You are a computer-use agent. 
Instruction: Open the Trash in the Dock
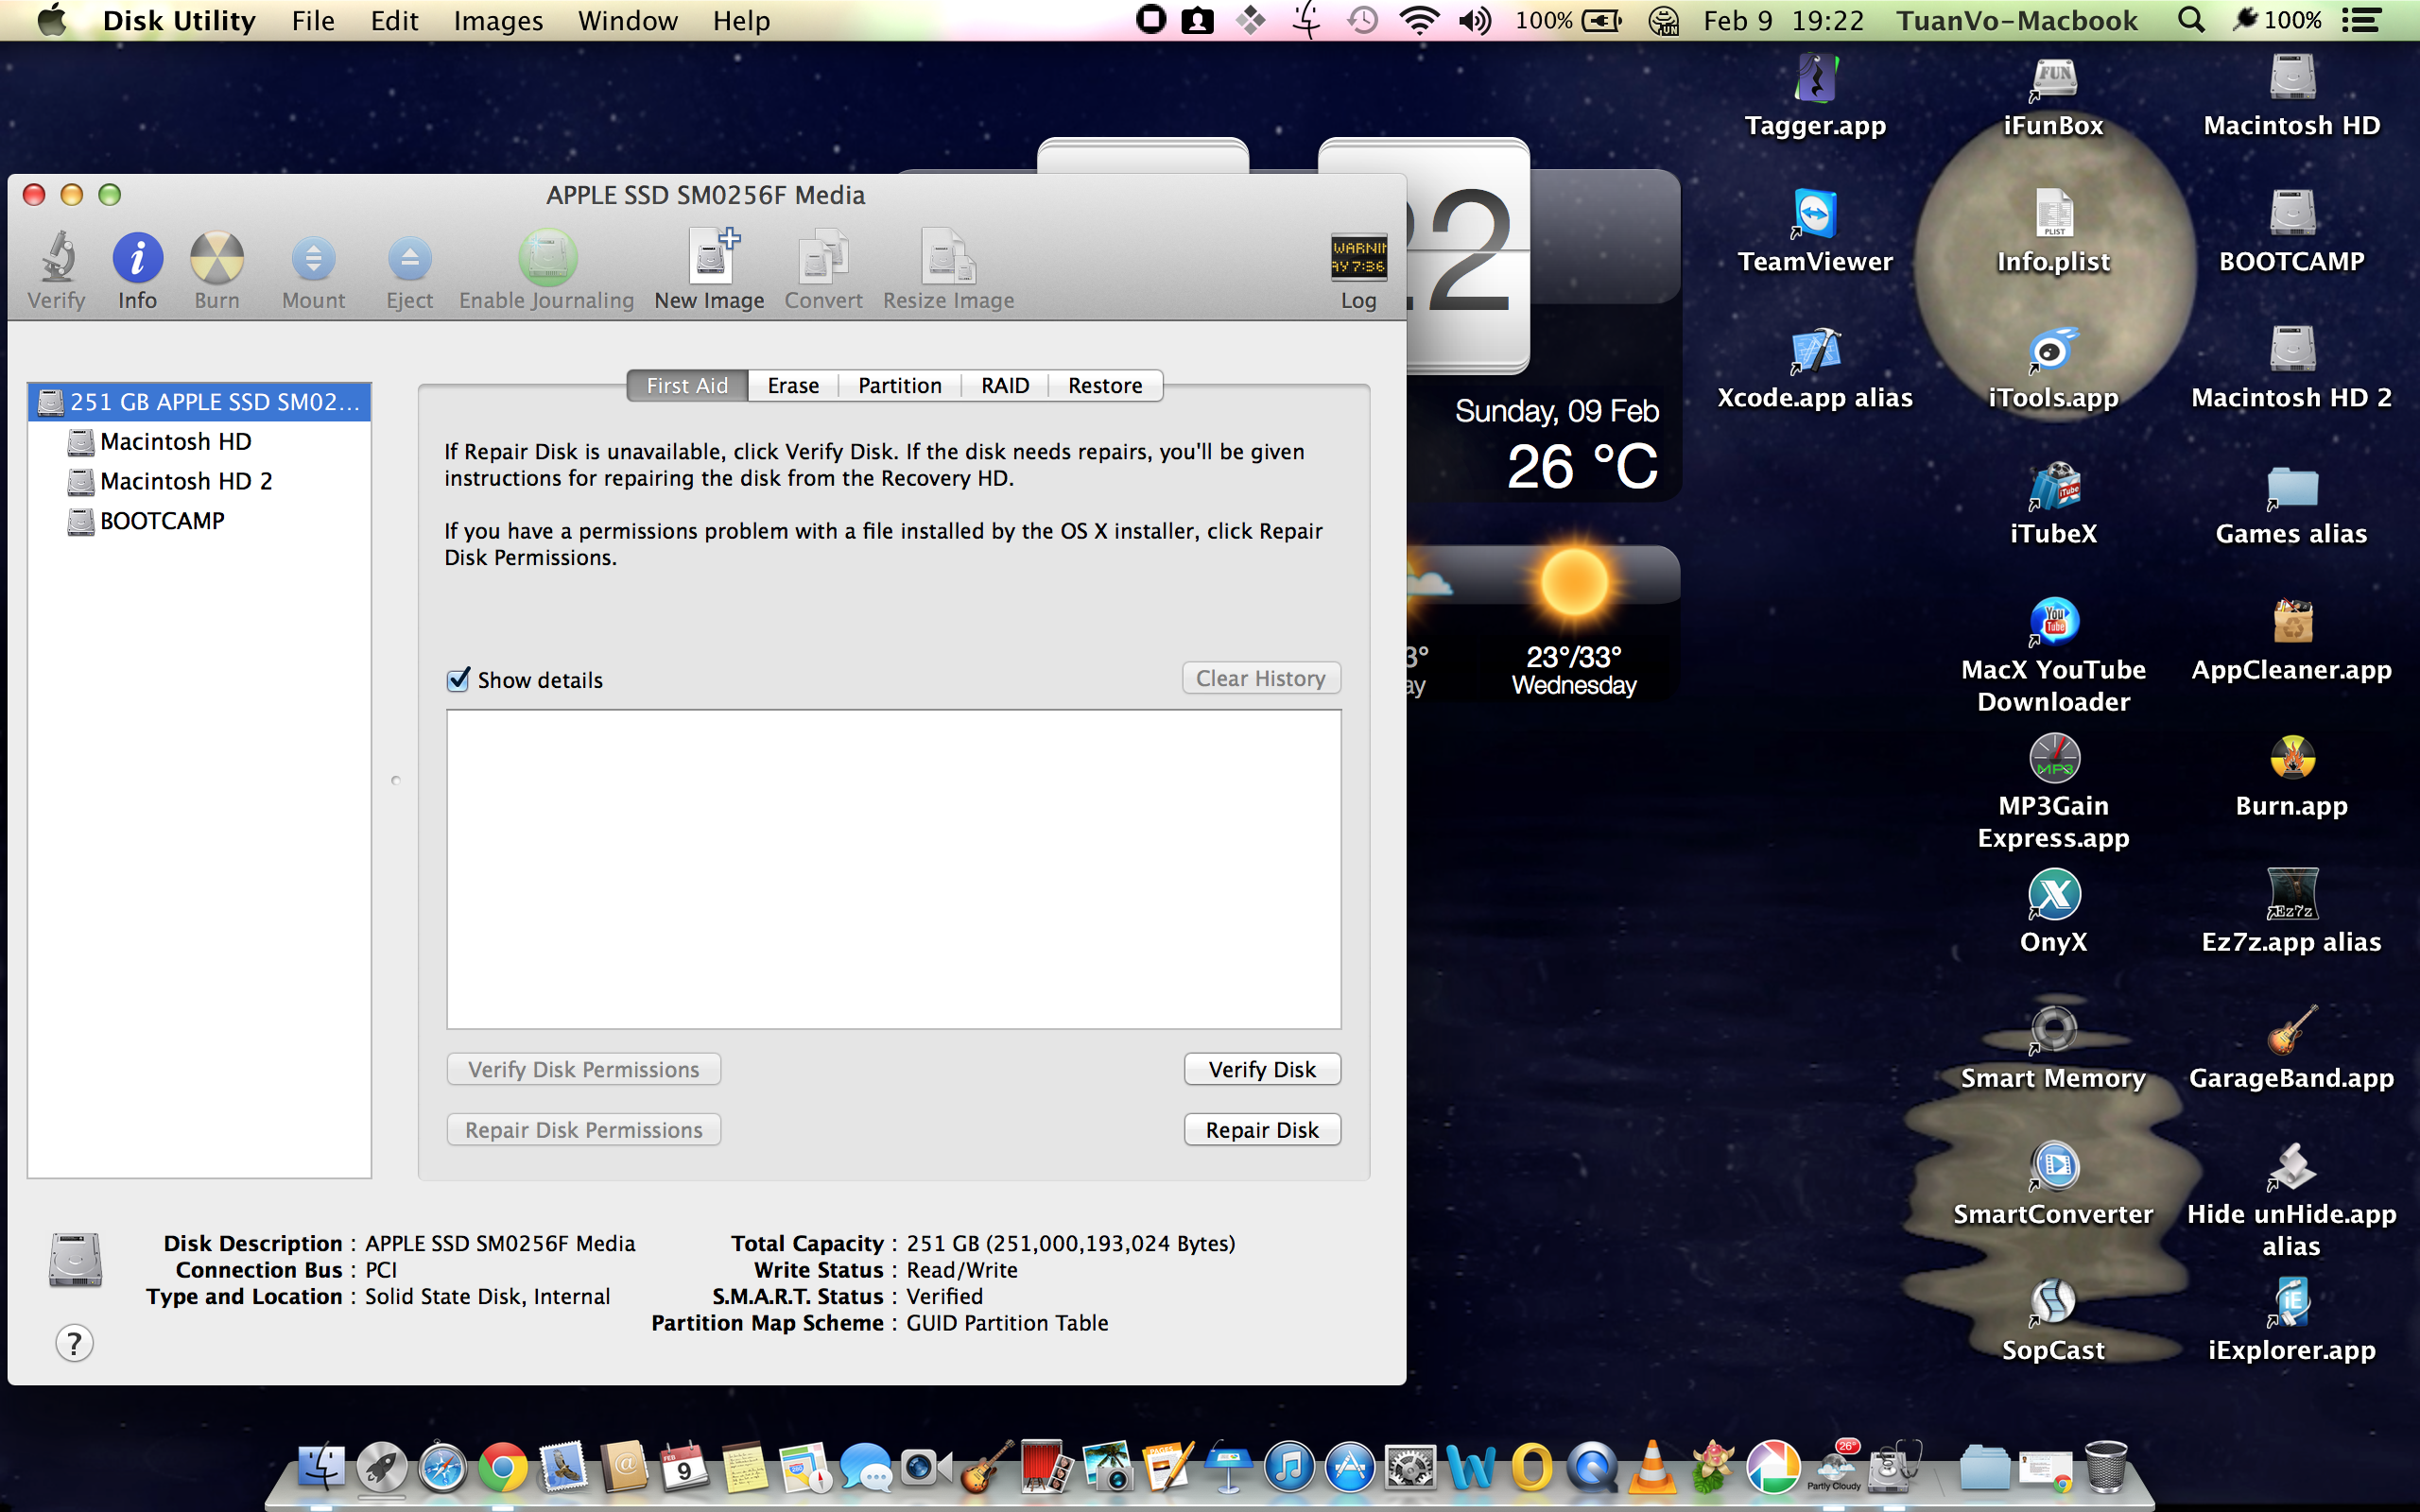tap(2106, 1468)
